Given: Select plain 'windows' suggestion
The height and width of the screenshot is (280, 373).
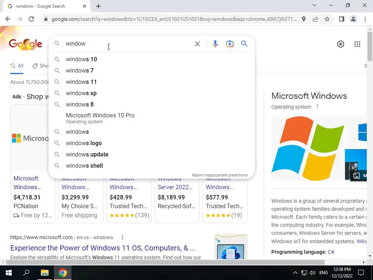Looking at the screenshot, I should pyautogui.click(x=152, y=132).
